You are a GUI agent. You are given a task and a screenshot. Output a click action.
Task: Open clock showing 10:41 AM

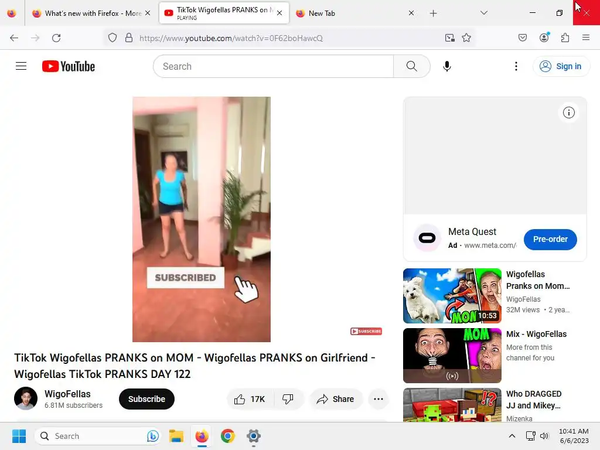574,436
